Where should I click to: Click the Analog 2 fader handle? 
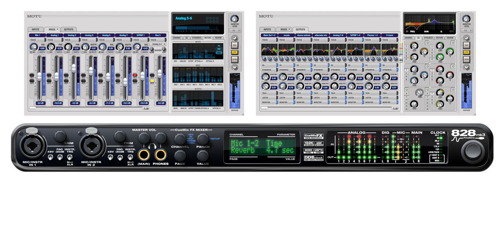(74, 68)
